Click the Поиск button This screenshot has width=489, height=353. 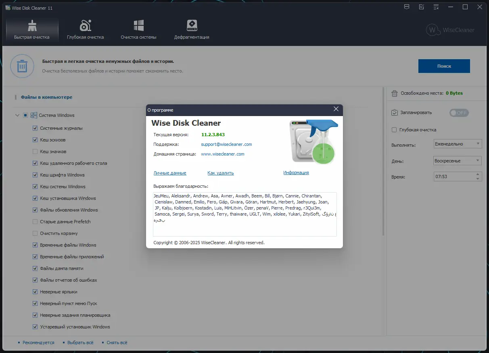[x=444, y=66]
